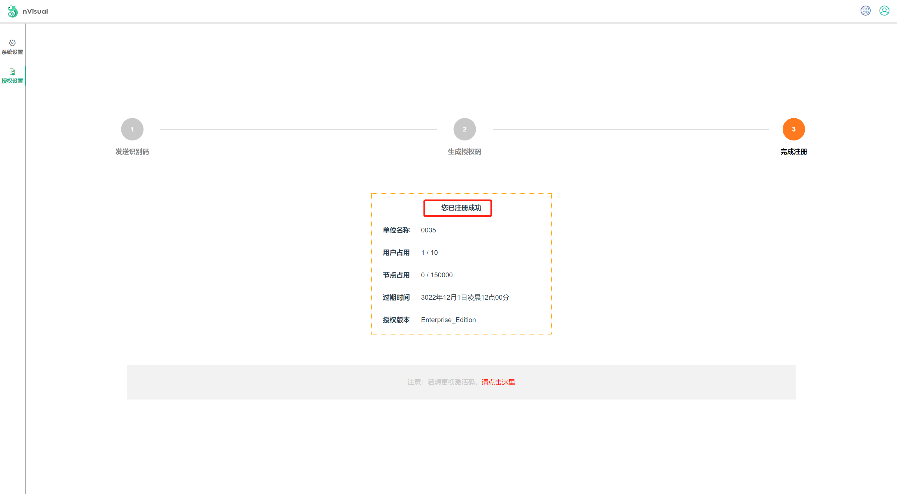Open 授权设置 sidebar menu item

click(12, 81)
